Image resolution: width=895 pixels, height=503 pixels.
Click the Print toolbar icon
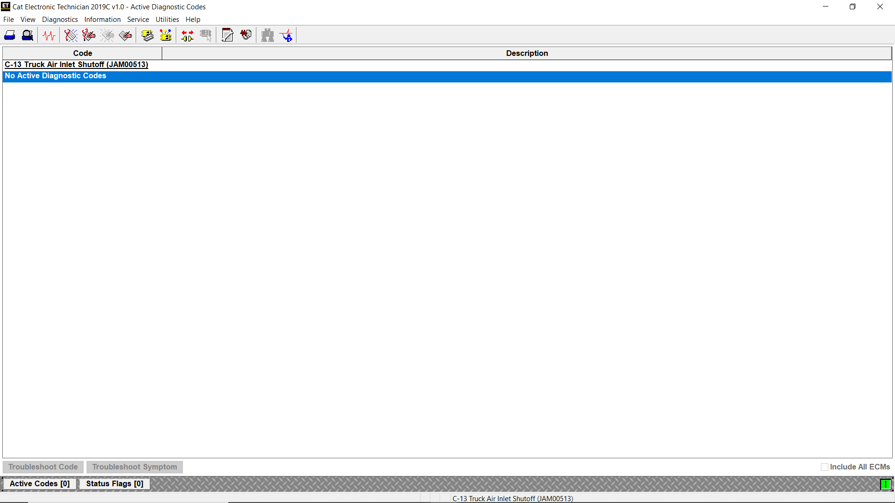10,35
